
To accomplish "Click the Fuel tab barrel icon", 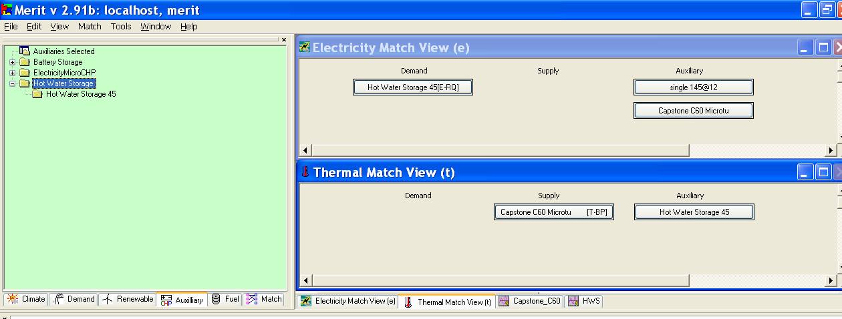I will (216, 299).
